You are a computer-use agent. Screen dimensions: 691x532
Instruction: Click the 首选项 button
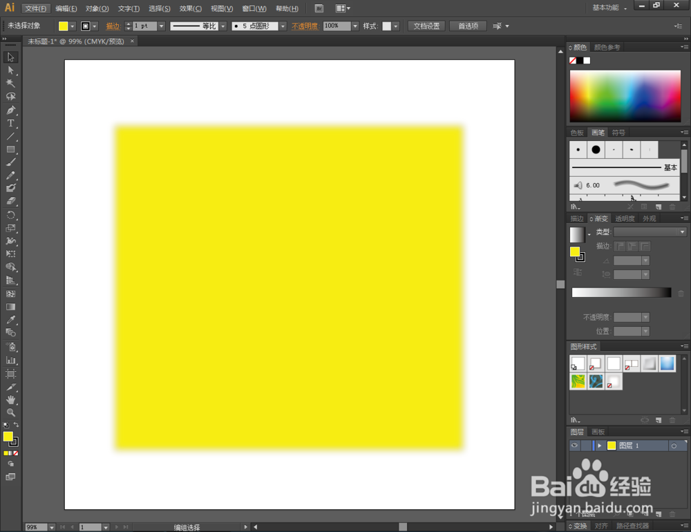(468, 26)
